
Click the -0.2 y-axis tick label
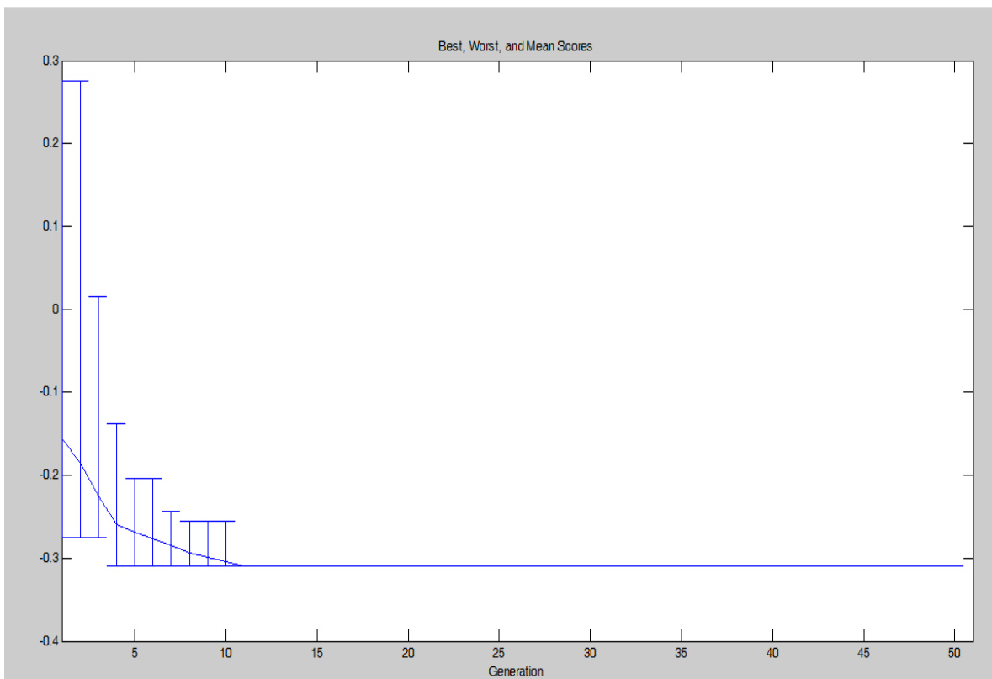(x=47, y=475)
